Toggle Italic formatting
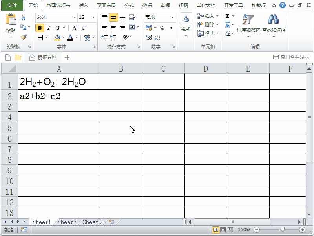This screenshot has height=236, width=314. pos(49,28)
